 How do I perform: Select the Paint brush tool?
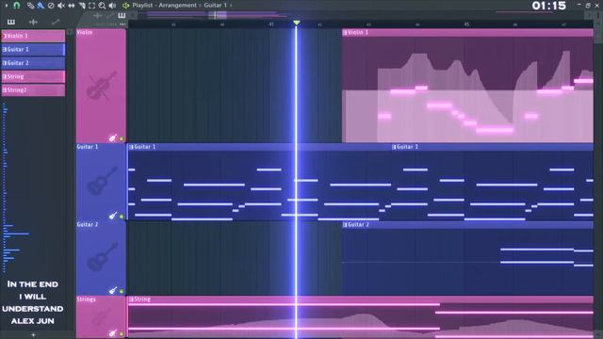[x=41, y=6]
